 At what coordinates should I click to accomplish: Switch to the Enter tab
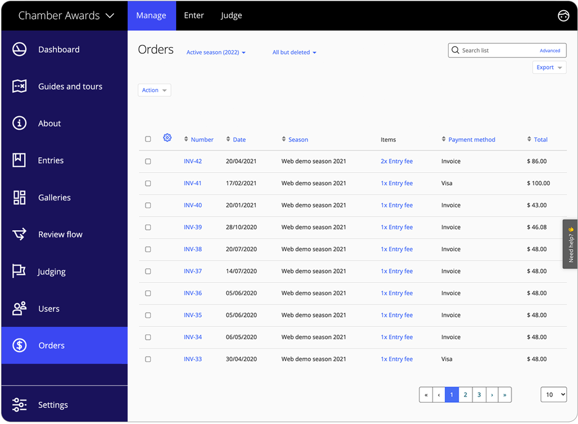point(194,16)
